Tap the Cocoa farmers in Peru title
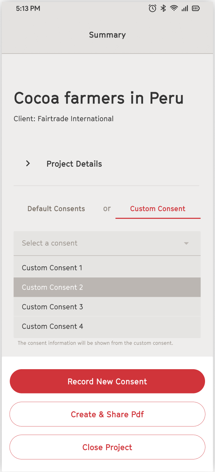 99,98
